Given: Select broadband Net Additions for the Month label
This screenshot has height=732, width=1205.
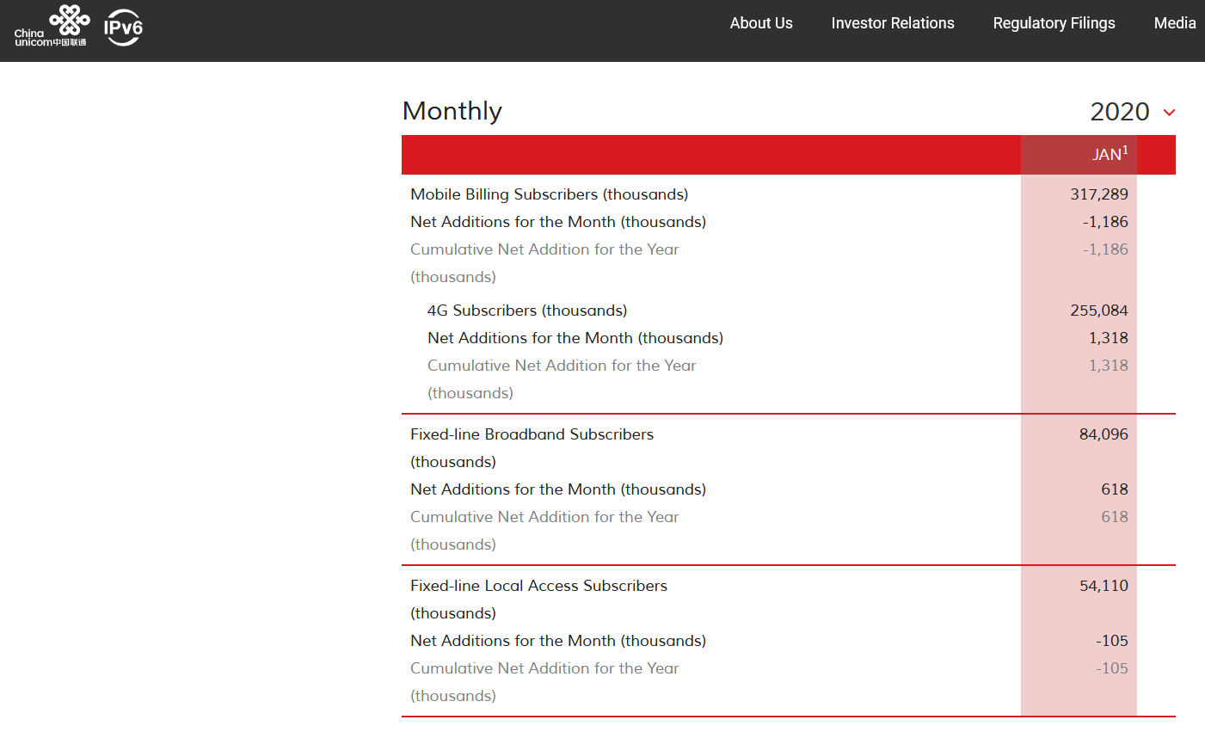Looking at the screenshot, I should [x=558, y=489].
